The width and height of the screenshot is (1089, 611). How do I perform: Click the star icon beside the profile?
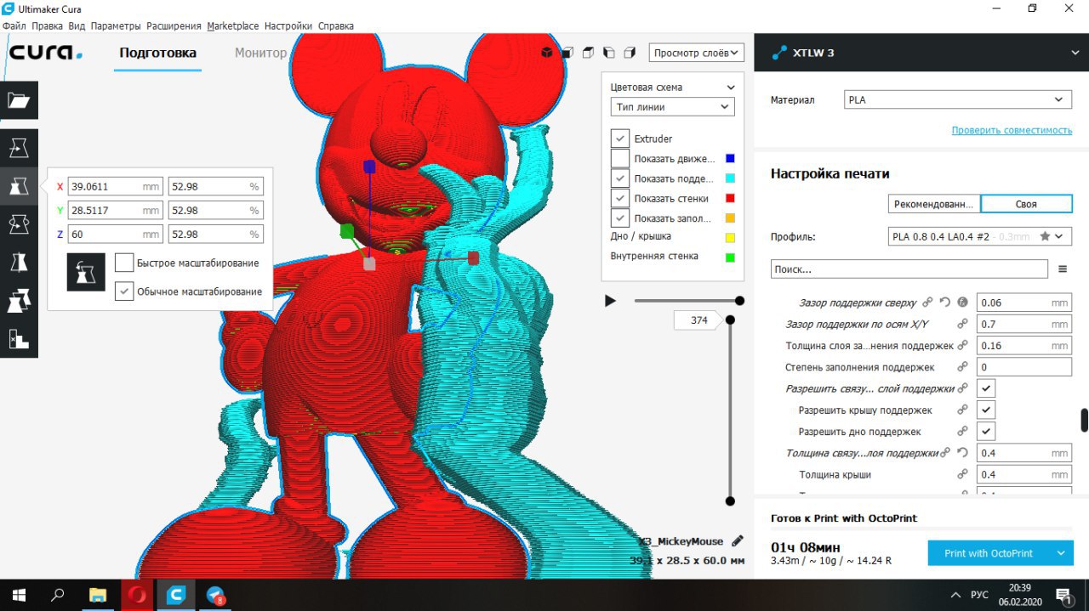click(1045, 236)
